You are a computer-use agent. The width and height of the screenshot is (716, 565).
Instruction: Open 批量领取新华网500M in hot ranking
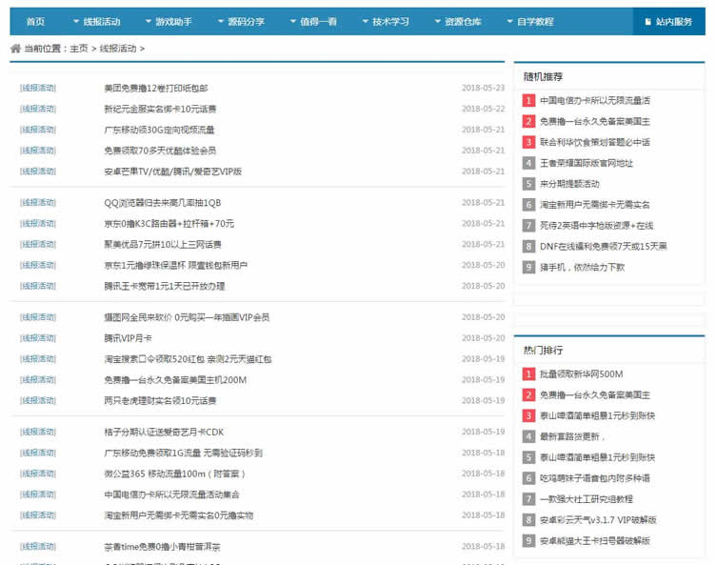(x=582, y=373)
